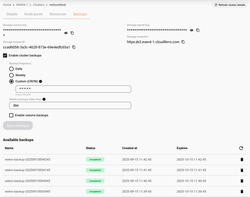Copy the storage bucket ID
This screenshot has height=197, width=250.
point(74,47)
